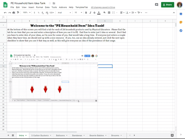Open comment history icon
Image resolution: width=185 pixels, height=139 pixels.
[x=156, y=5]
